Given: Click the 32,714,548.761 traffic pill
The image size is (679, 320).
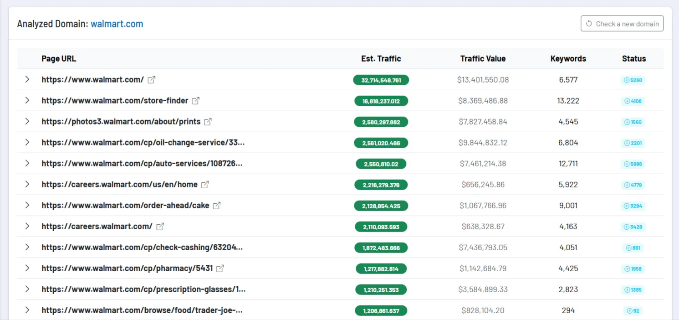Looking at the screenshot, I should [381, 80].
